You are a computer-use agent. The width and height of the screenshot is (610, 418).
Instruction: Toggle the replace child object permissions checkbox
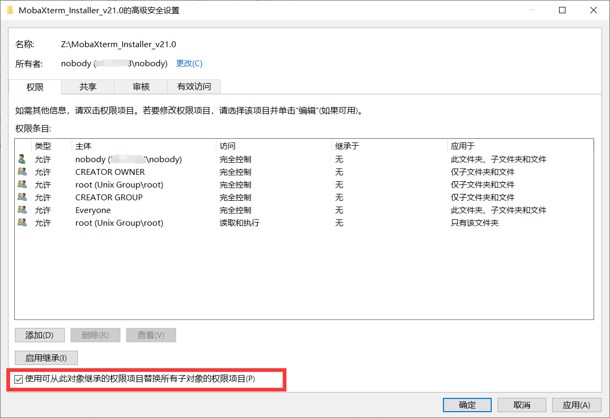(18, 379)
